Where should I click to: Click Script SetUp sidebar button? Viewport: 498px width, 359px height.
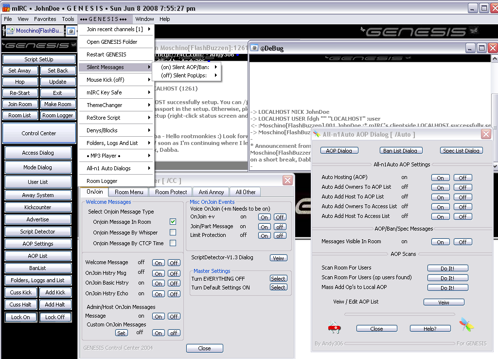coord(39,59)
